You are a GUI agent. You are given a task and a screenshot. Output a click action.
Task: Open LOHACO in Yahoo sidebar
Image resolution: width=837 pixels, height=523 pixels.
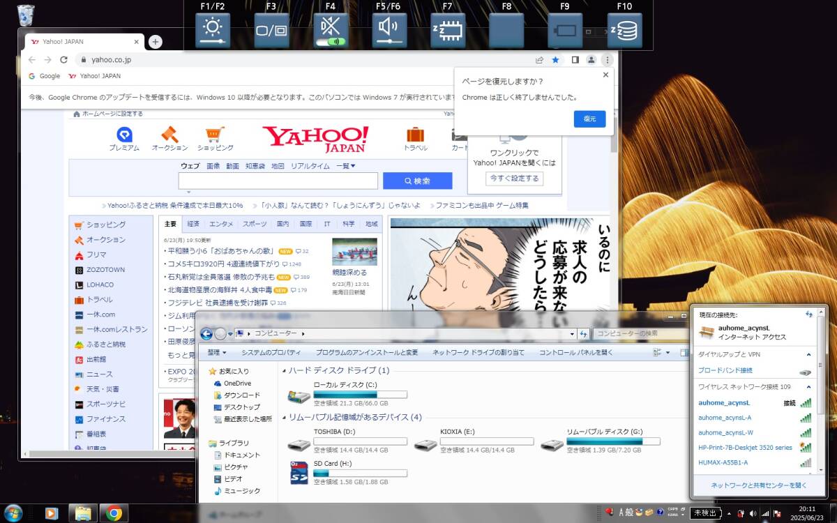(x=100, y=285)
